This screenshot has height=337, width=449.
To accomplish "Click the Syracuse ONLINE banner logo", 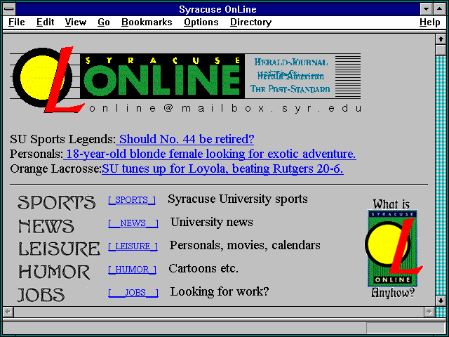I will [162, 77].
